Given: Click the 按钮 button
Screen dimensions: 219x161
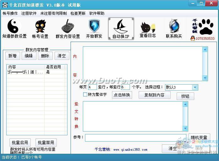Looking at the screenshot, I should tap(185, 96).
